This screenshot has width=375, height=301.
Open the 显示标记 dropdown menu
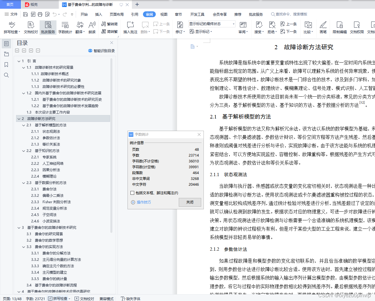click(x=201, y=31)
